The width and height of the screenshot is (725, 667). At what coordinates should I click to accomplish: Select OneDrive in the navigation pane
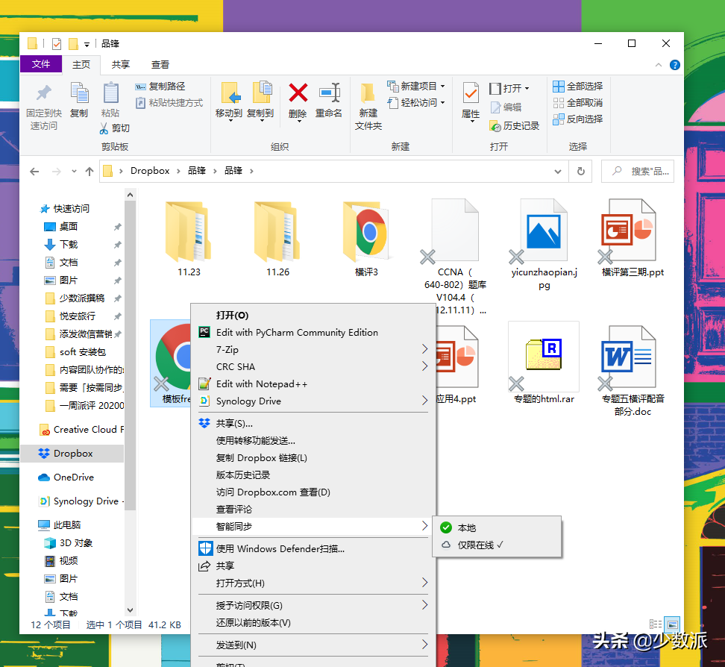click(72, 477)
